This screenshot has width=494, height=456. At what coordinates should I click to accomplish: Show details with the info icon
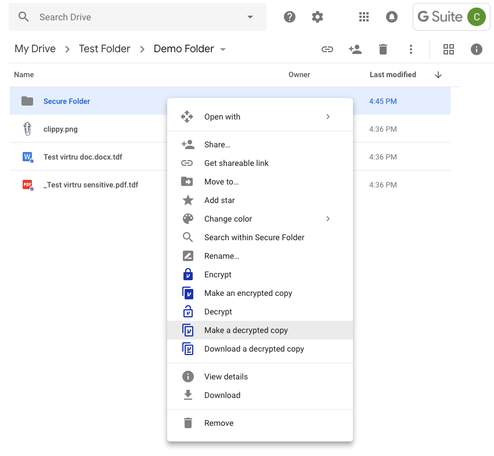click(477, 49)
